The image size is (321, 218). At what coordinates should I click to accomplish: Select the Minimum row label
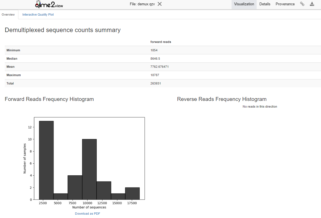(13, 50)
